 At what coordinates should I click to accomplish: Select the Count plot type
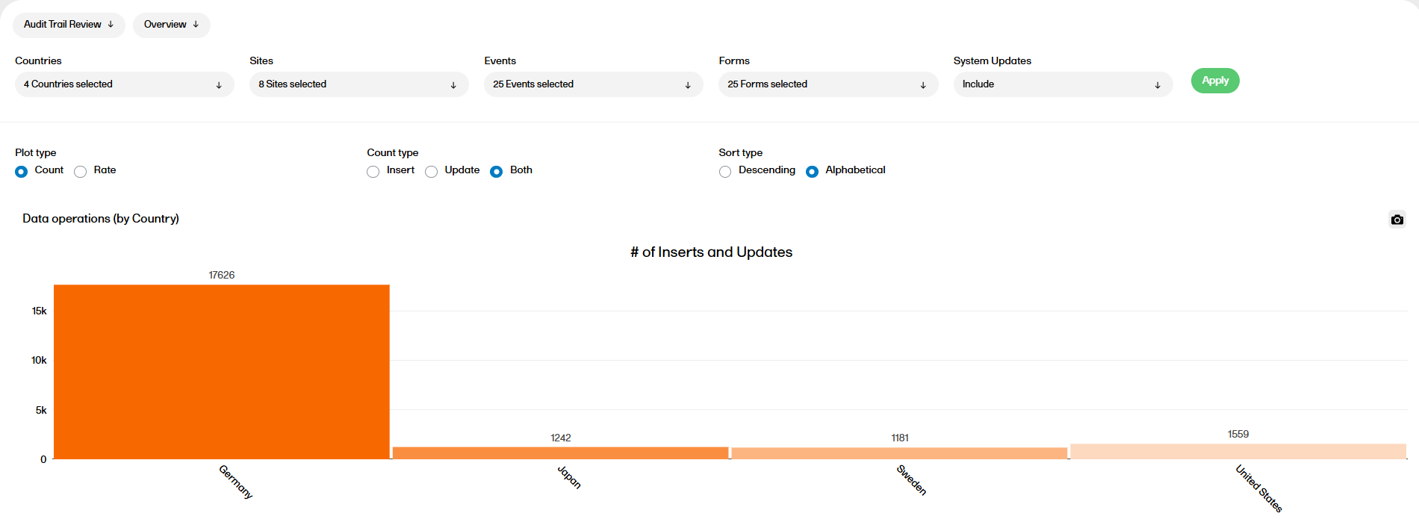[x=22, y=172]
